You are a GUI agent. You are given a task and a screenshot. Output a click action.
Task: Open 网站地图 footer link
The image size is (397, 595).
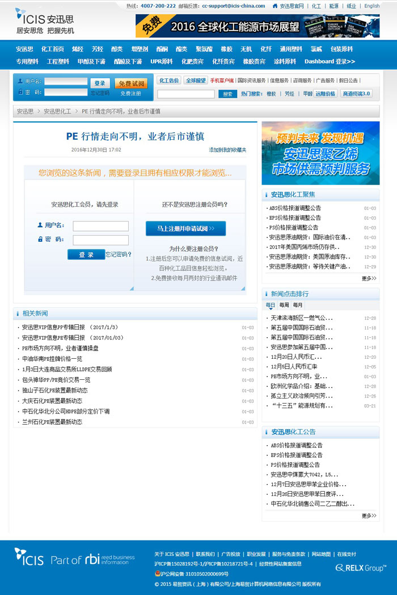pyautogui.click(x=321, y=554)
